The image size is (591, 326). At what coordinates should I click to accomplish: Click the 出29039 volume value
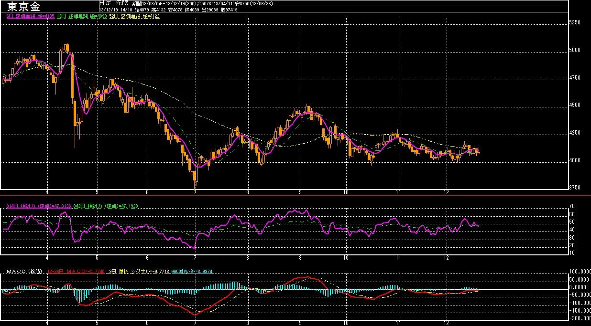pos(209,10)
